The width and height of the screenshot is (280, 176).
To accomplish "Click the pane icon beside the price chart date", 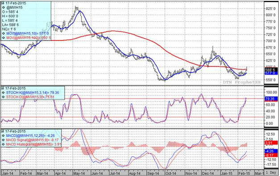I will (3, 3).
